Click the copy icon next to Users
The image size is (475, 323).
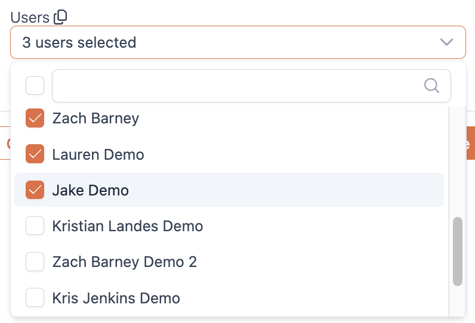[x=60, y=17]
